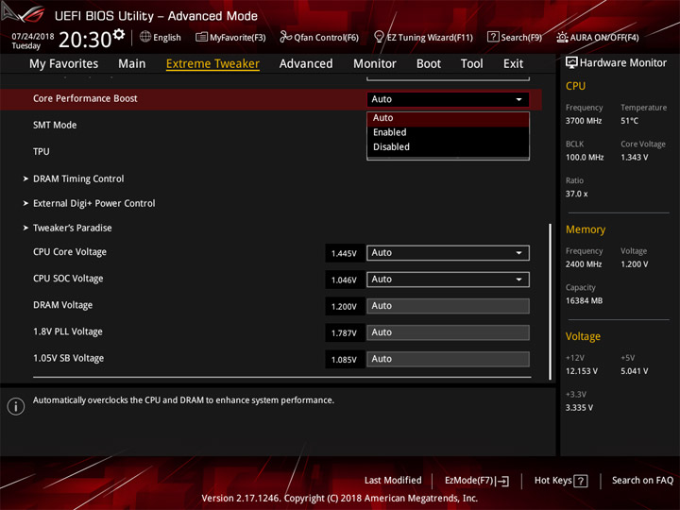Click the Hot Keys question mark icon

pos(580,481)
